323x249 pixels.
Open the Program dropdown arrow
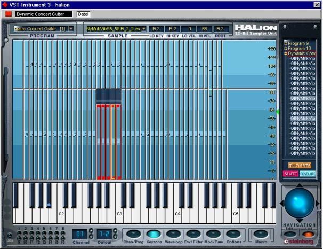point(71,28)
